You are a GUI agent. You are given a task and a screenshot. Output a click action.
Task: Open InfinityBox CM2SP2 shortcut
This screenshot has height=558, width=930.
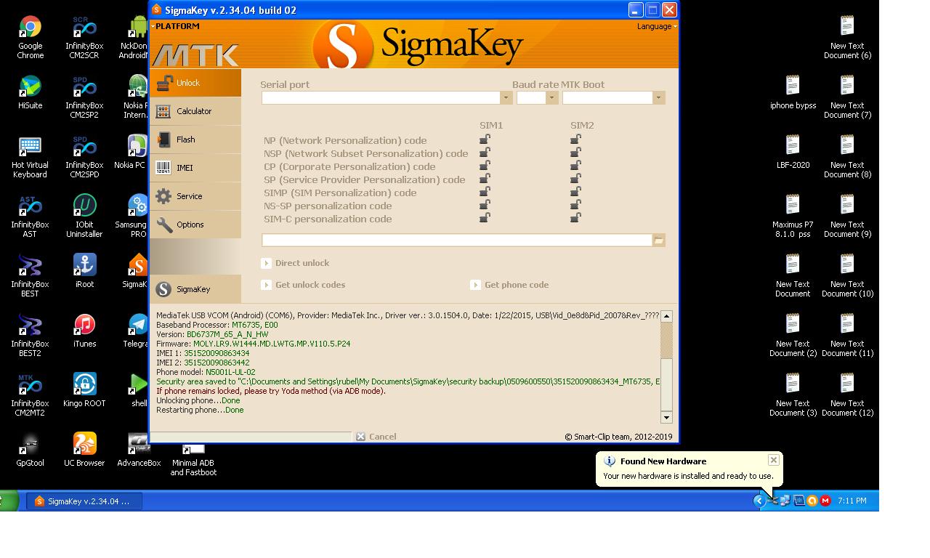[85, 97]
